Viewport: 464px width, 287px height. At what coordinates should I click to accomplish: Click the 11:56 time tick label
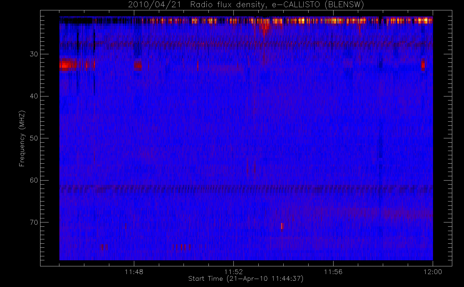[x=333, y=272]
